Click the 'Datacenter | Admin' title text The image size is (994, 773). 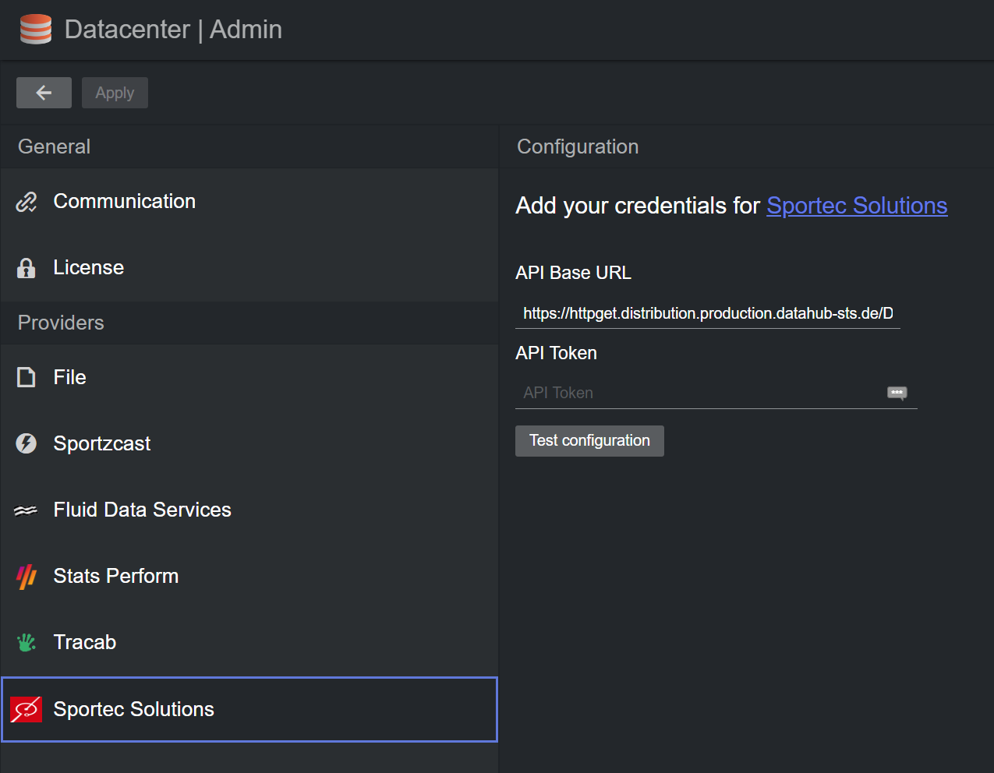[173, 30]
